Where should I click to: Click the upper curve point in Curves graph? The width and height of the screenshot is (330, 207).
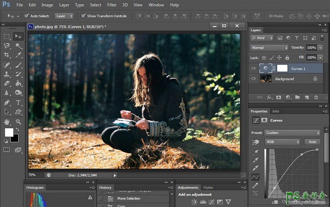pyautogui.click(x=302, y=154)
